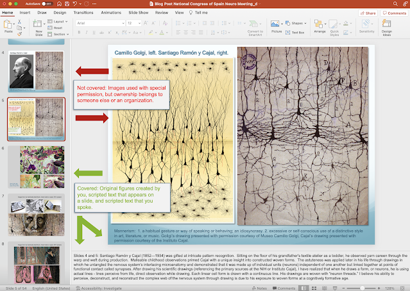Toggle the AutoSave switch
410x291 pixels.
[x=47, y=4]
